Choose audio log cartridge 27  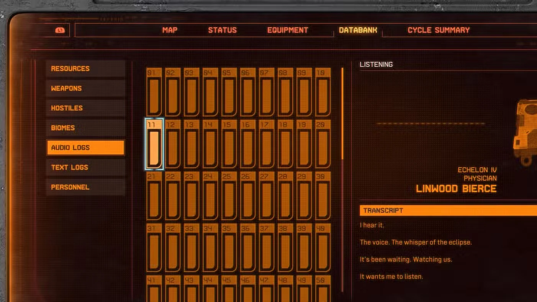coord(267,196)
